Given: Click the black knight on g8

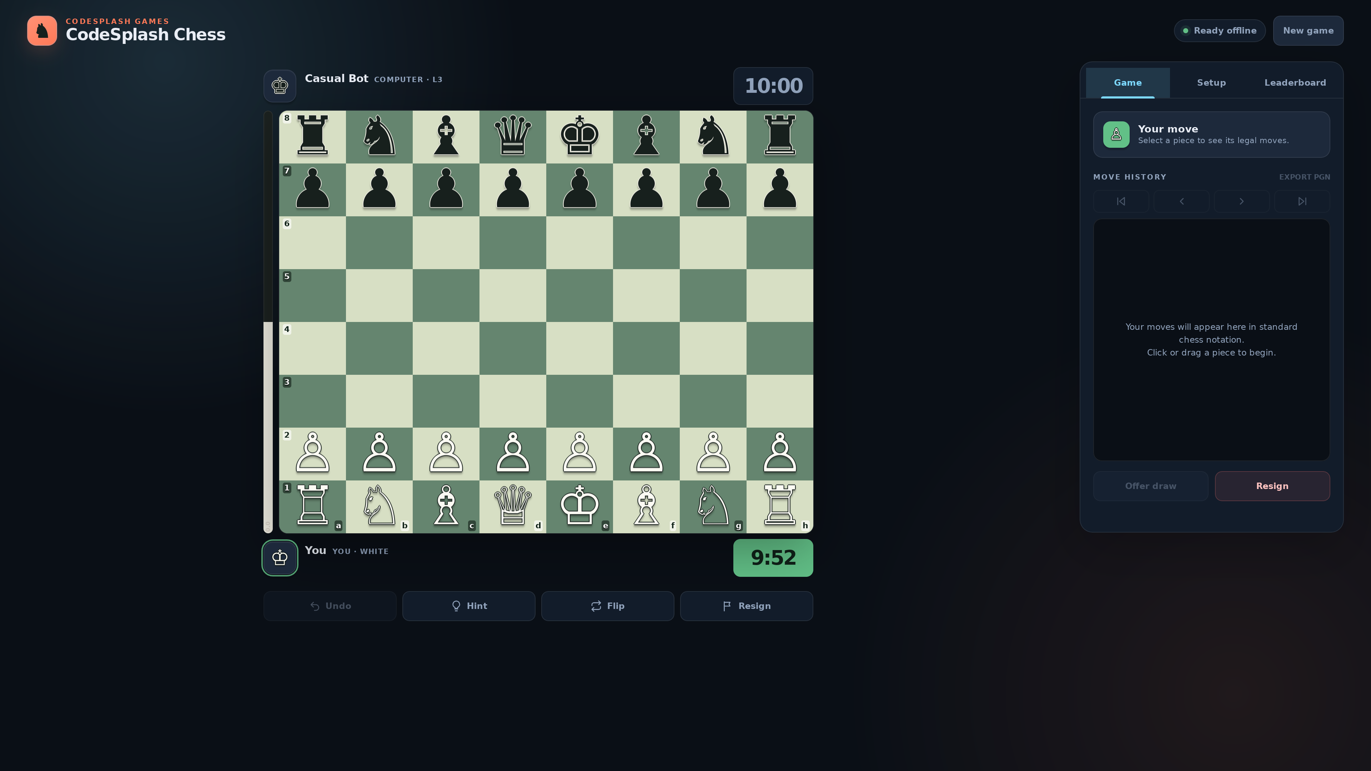Looking at the screenshot, I should pyautogui.click(x=713, y=137).
